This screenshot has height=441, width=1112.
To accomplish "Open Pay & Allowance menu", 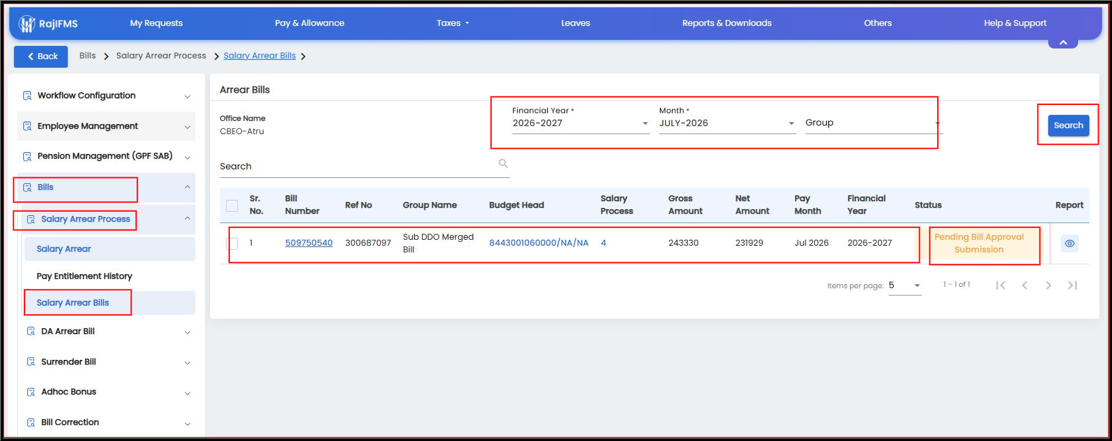I will coord(310,23).
